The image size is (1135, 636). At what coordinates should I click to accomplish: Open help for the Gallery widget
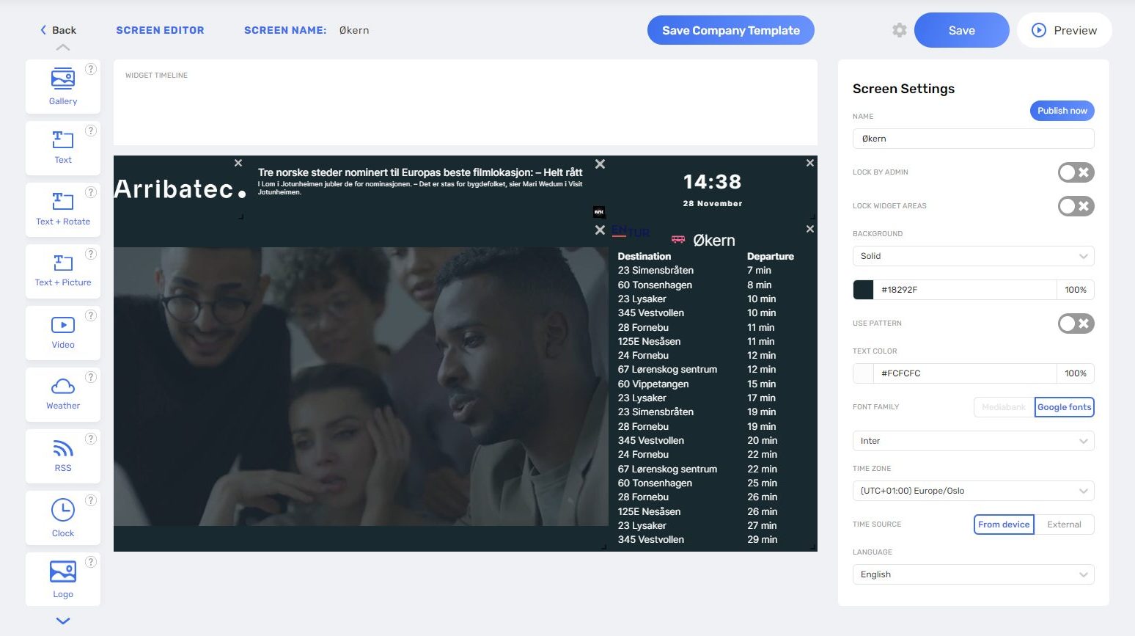pyautogui.click(x=91, y=69)
